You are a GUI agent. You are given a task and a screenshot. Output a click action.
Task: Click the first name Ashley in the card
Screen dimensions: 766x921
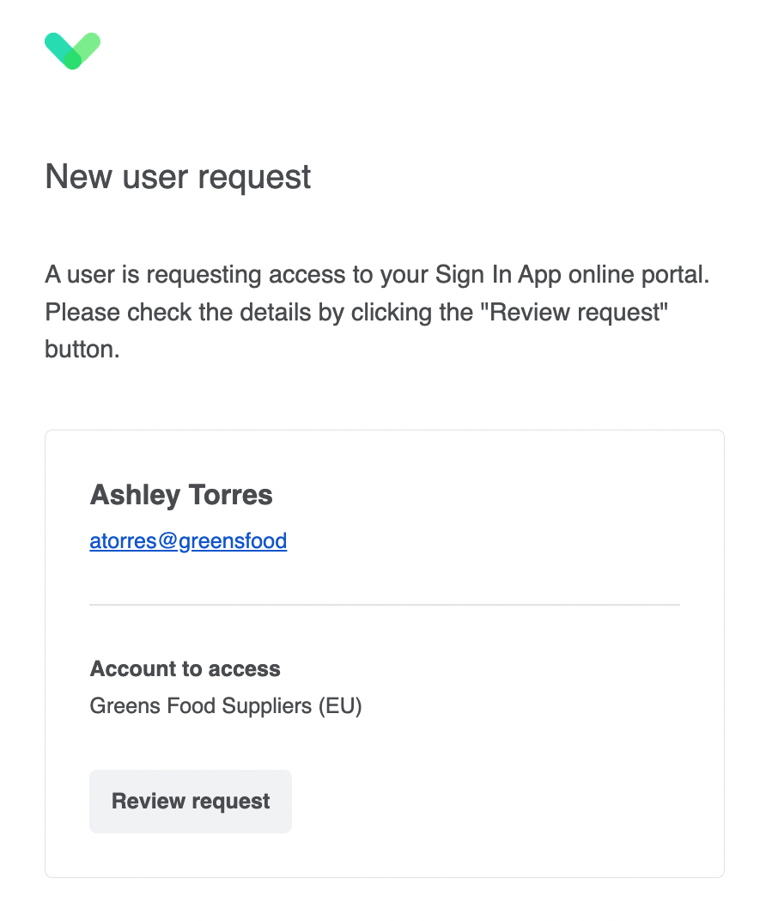[x=135, y=495]
